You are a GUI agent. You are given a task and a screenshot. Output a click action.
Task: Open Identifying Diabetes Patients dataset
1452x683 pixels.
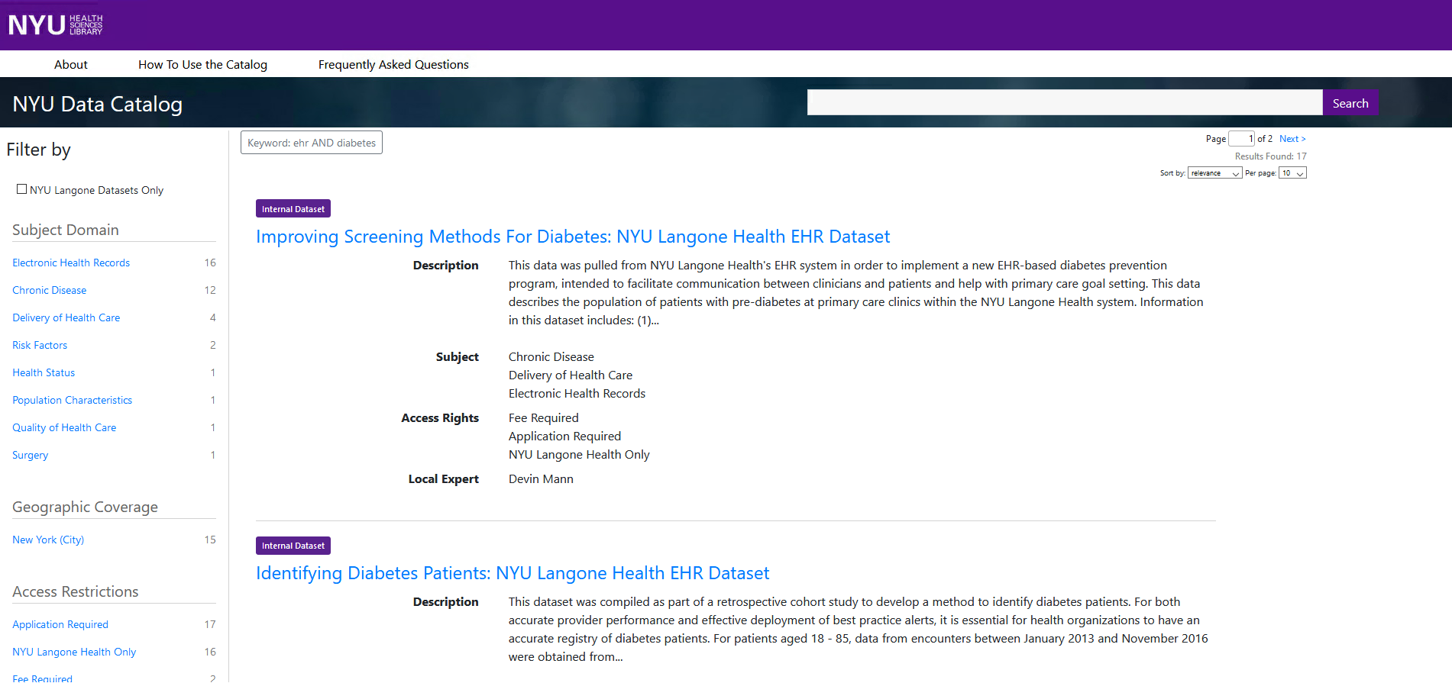tap(513, 573)
